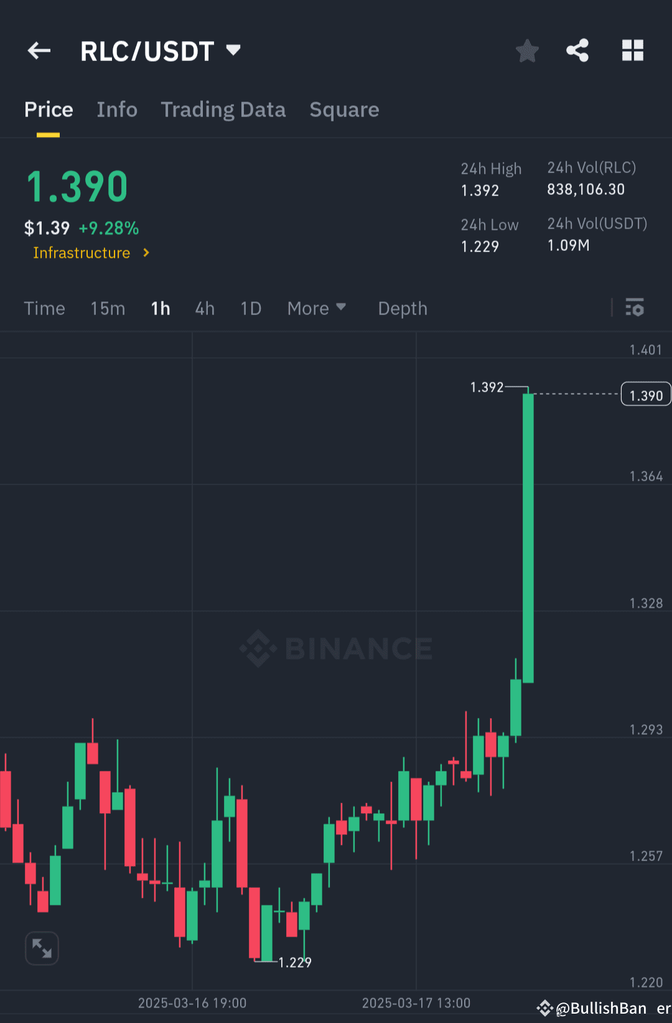This screenshot has height=1023, width=672.
Task: Open the share options
Action: pyautogui.click(x=577, y=51)
